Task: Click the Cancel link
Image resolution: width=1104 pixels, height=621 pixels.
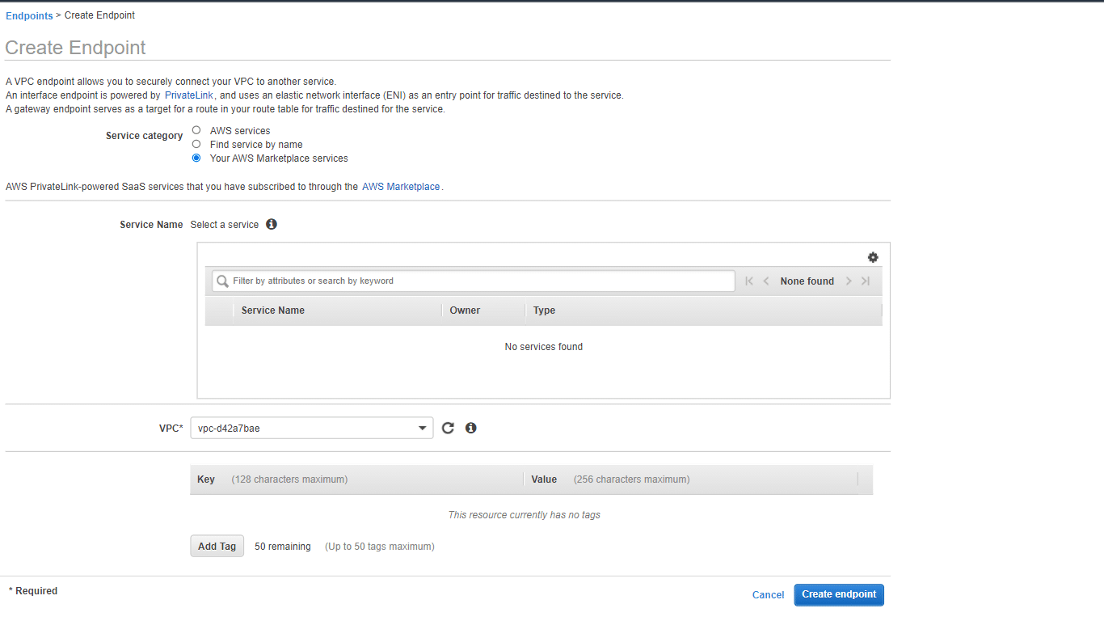Action: coord(768,595)
